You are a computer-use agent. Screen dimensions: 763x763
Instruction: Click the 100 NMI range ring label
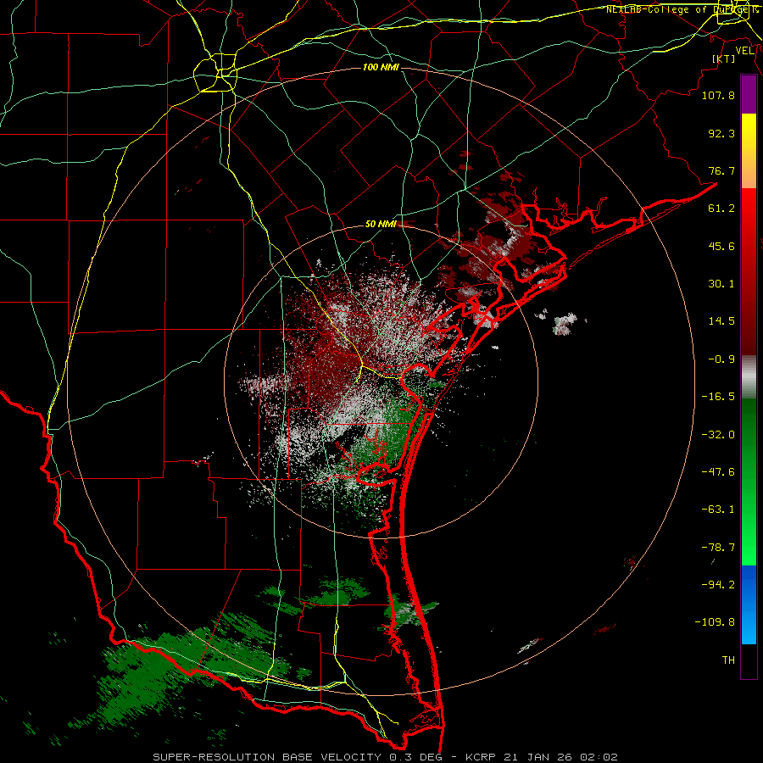point(381,67)
